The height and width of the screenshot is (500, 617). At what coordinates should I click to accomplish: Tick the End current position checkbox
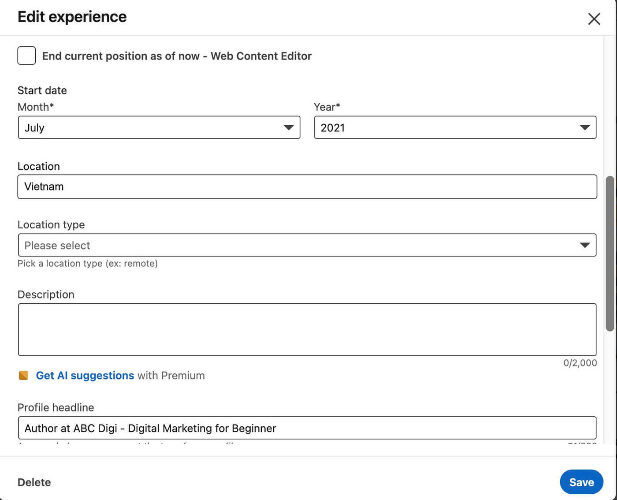(26, 56)
